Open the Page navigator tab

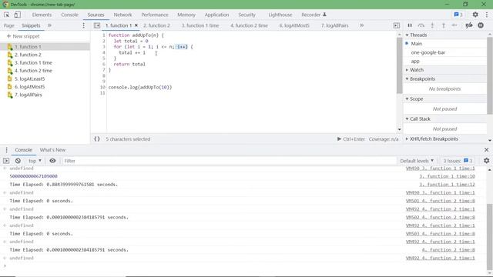[8, 25]
